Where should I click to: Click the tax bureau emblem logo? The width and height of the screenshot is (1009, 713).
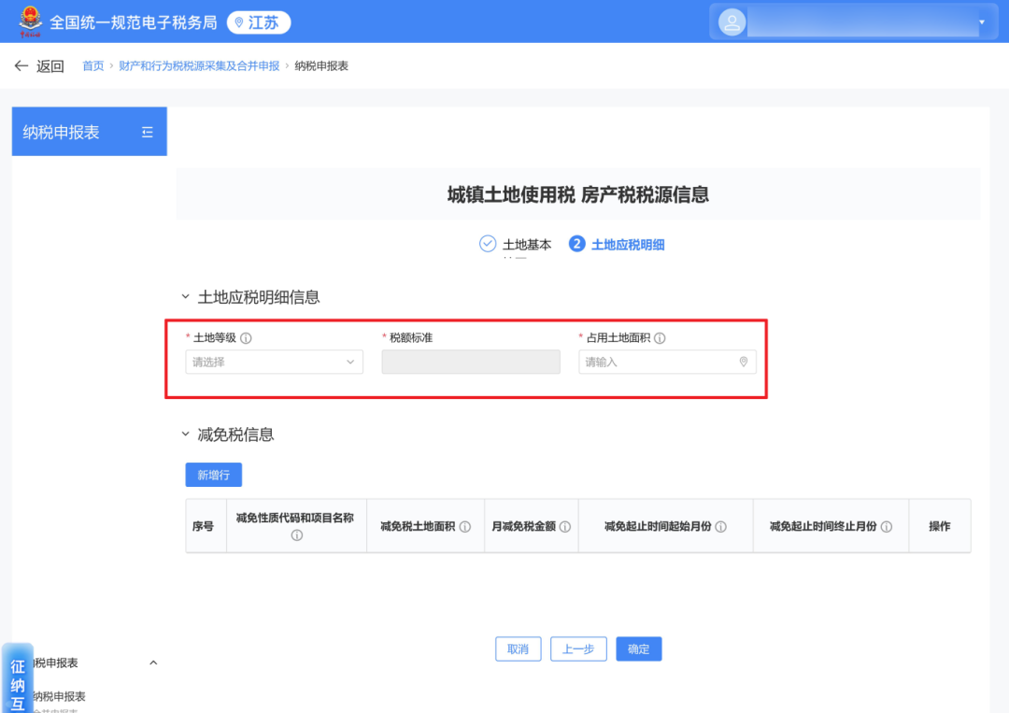[30, 21]
